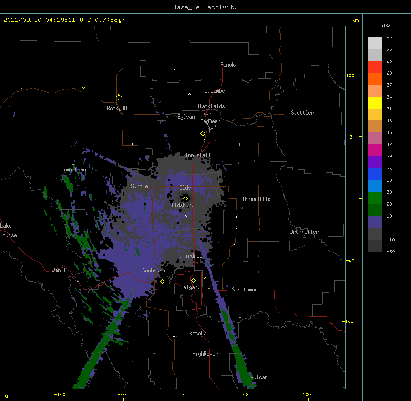
Task: Click the Calgary city label
Action: click(x=190, y=287)
